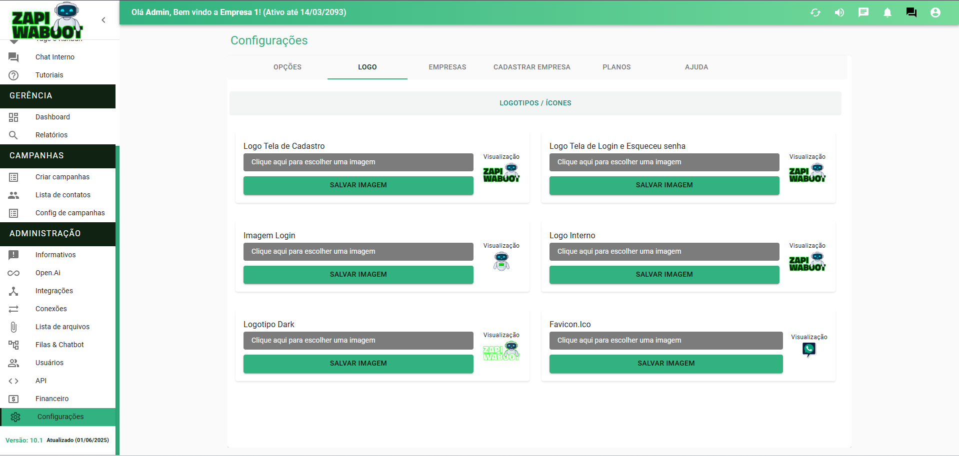959x456 pixels.
Task: Collapse sidebar with the chevron arrow
Action: point(103,20)
